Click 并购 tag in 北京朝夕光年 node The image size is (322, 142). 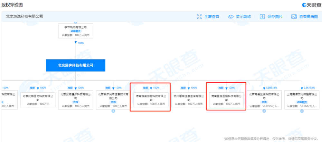pos(113,102)
